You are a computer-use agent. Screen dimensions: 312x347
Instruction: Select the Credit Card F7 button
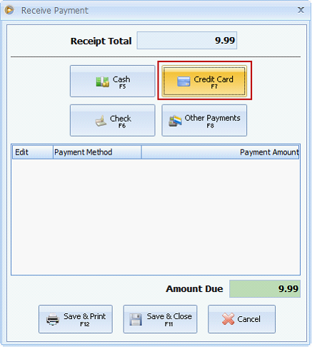click(204, 82)
